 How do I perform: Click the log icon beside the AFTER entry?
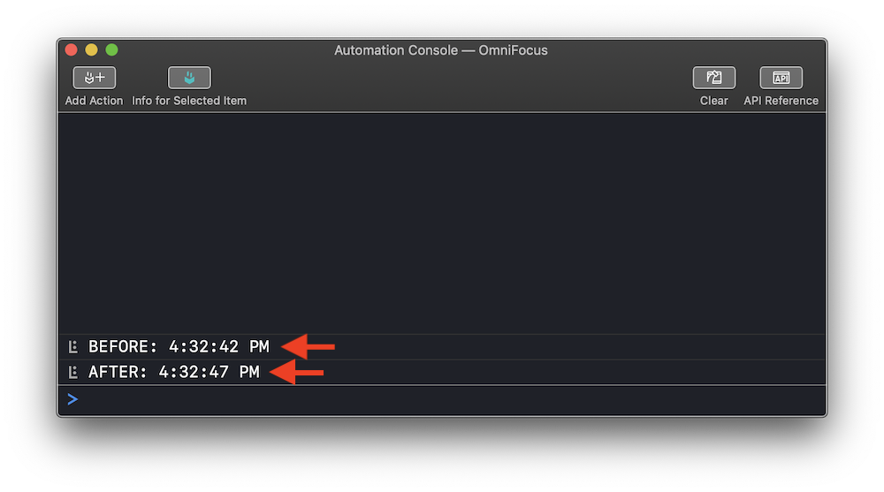[72, 372]
